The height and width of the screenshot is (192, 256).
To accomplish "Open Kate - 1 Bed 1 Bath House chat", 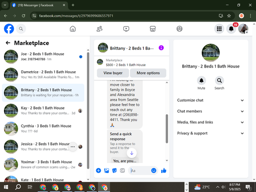I will (x=43, y=179).
